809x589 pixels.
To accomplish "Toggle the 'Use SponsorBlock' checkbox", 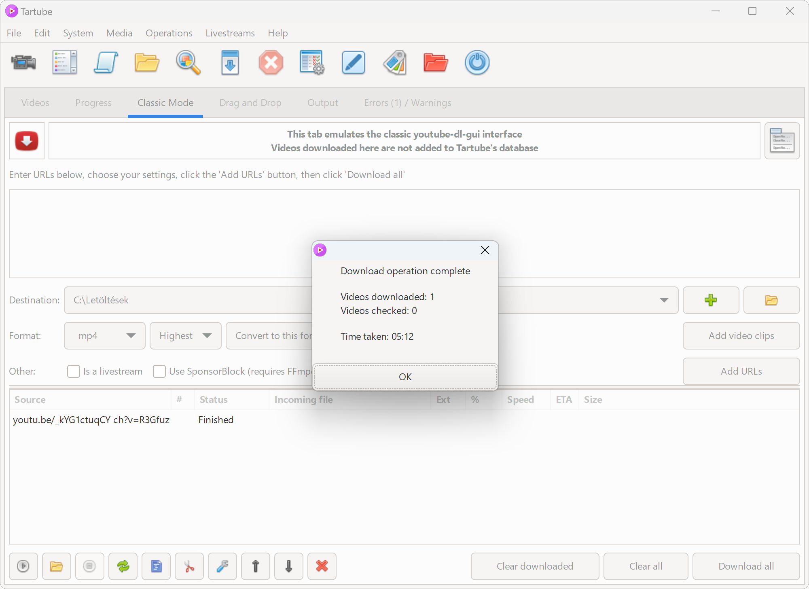I will click(x=159, y=371).
